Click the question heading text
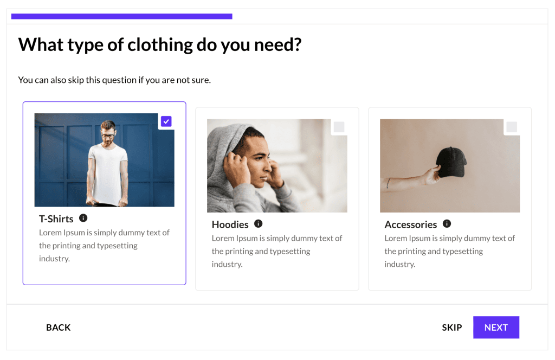This screenshot has height=360, width=555. point(160,44)
